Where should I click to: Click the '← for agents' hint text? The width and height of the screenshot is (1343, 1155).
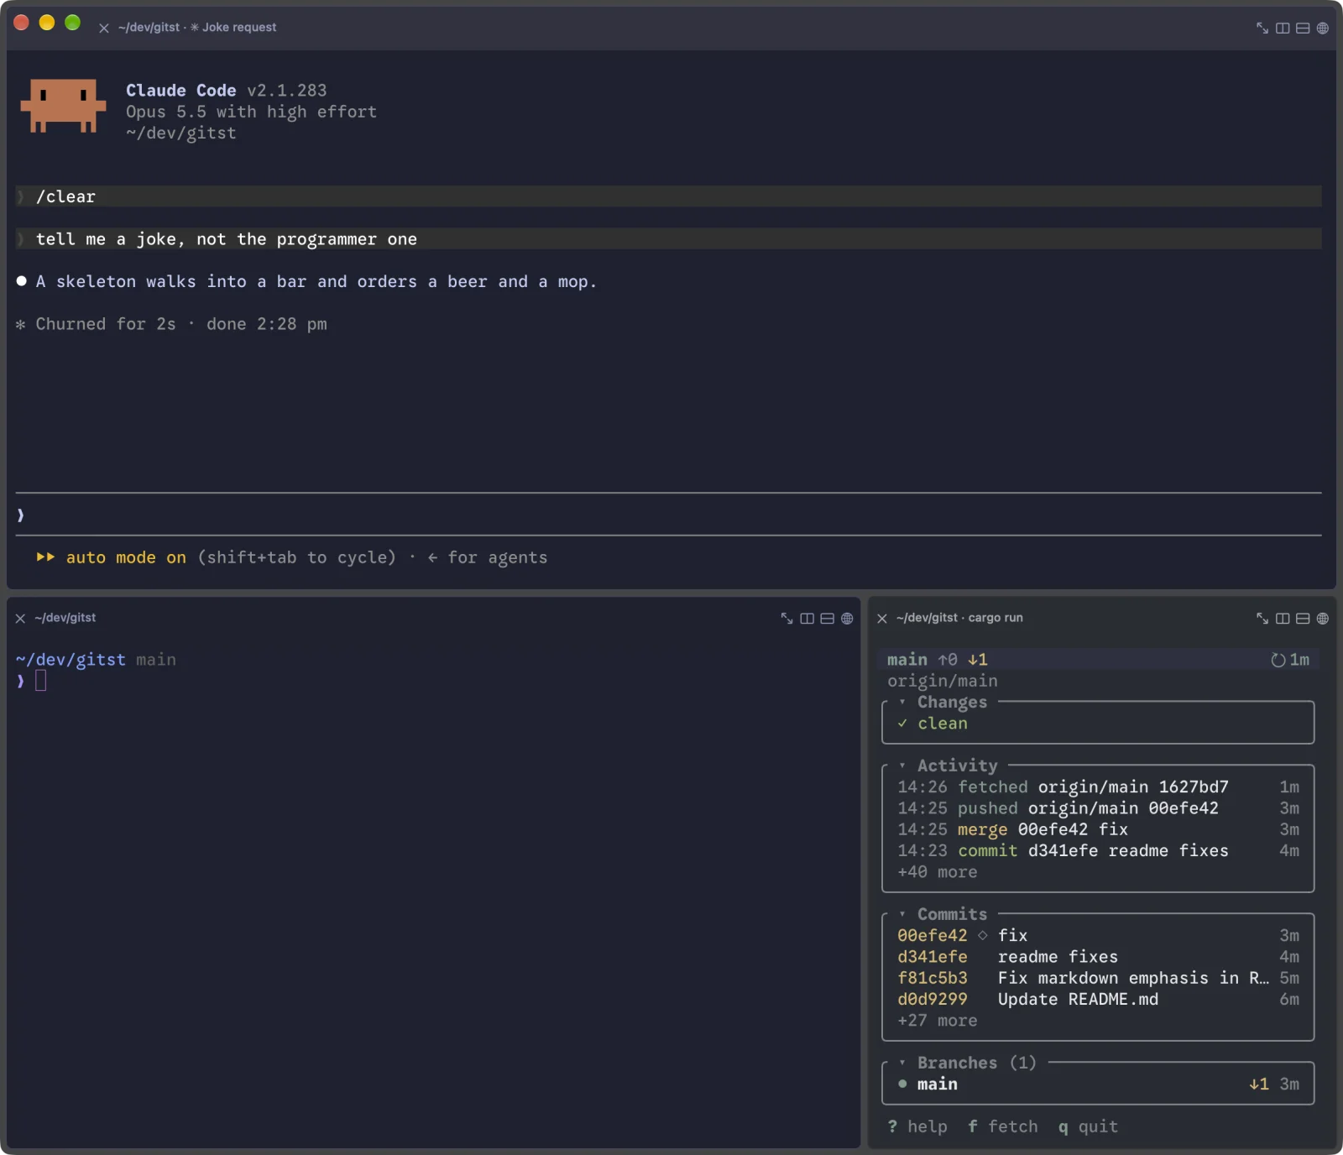tap(488, 557)
